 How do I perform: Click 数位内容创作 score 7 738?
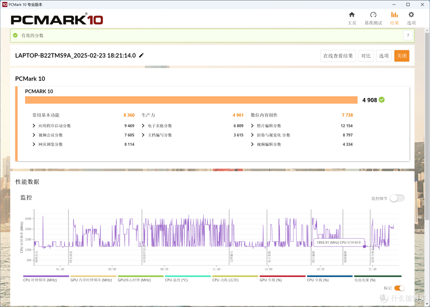click(x=347, y=115)
